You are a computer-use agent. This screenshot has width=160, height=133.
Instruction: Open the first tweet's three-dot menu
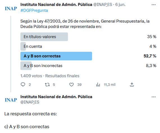click(154, 5)
